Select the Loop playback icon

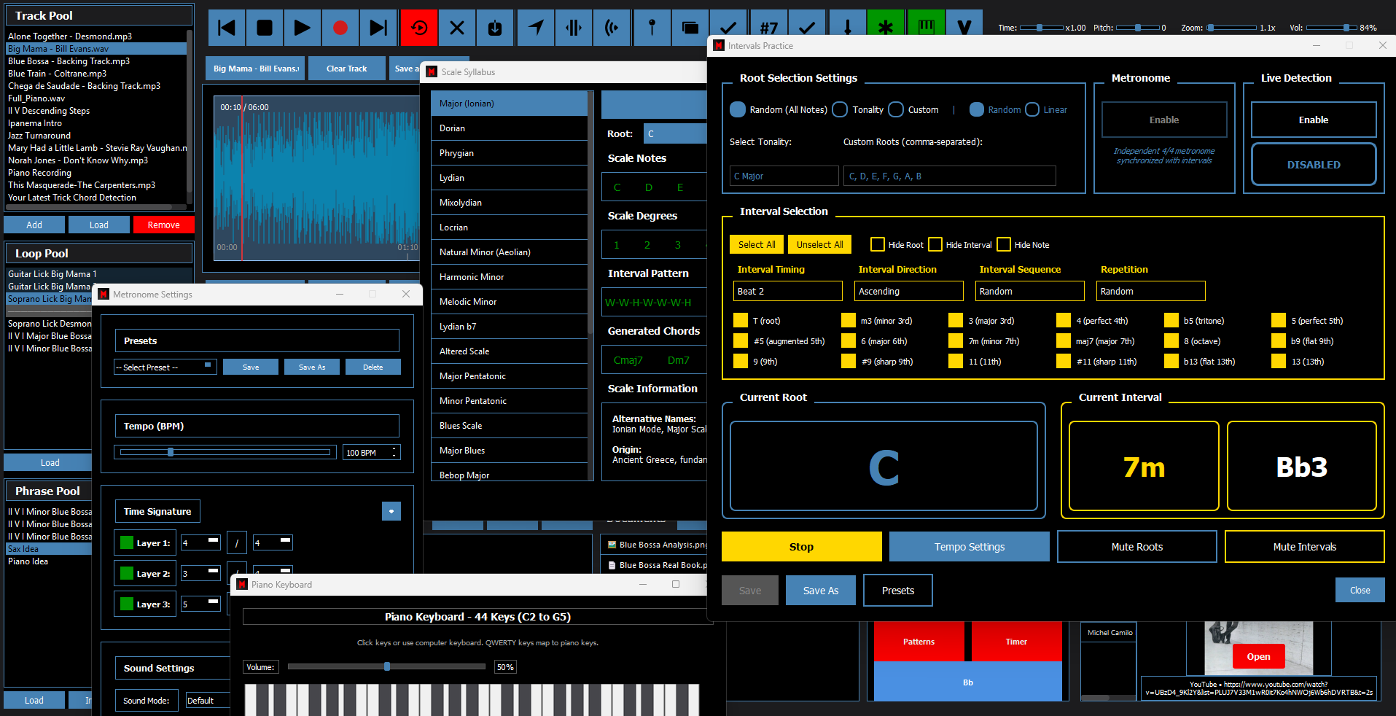pos(418,27)
